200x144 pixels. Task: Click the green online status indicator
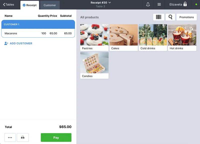[196, 5]
